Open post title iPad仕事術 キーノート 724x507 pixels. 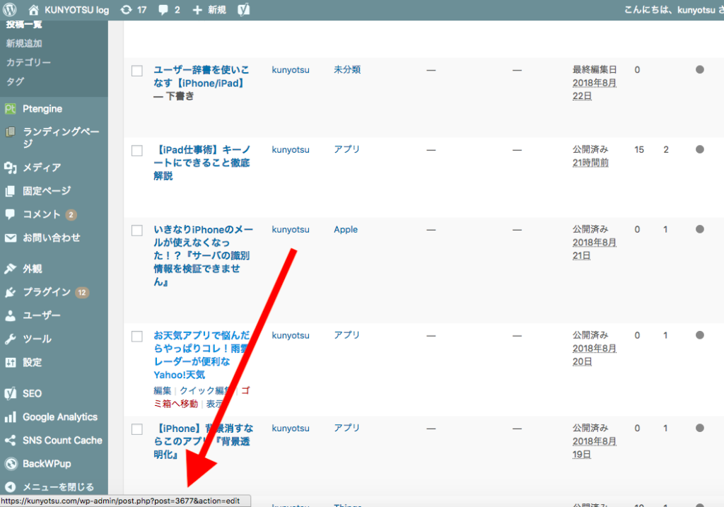click(x=202, y=163)
